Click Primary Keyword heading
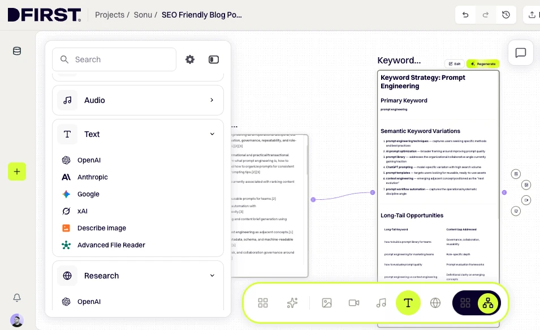 tap(404, 100)
